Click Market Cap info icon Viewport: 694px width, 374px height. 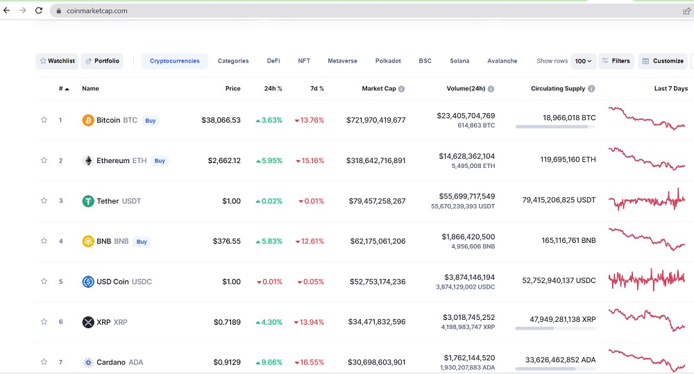(x=401, y=89)
